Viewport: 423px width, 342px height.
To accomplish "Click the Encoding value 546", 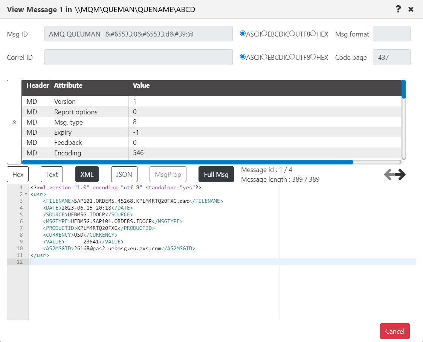I will (138, 153).
